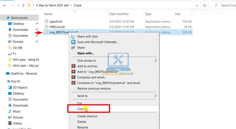The image size is (236, 129).
Task: Open pinned Downloads under Quick access
Action: click(20, 30)
